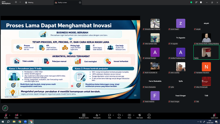Open the Windows notification center
The image size is (220, 124).
[217, 122]
